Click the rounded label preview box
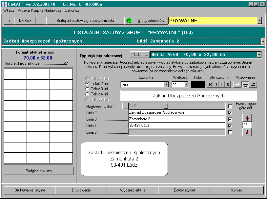This screenshot has width=267, height=199. [x=124, y=159]
